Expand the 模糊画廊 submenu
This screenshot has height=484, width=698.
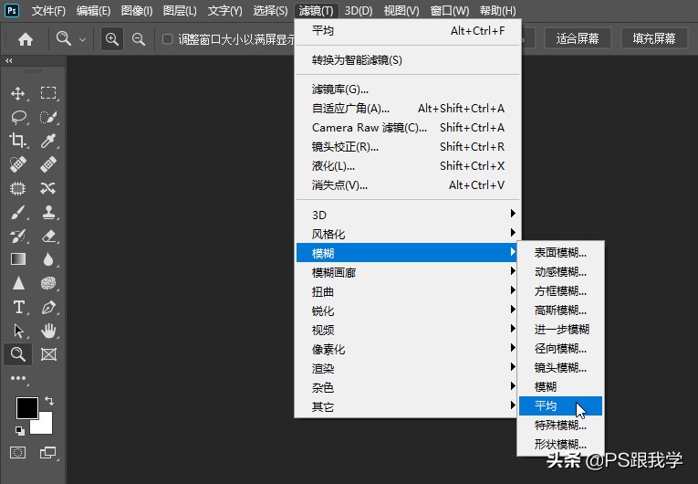407,272
